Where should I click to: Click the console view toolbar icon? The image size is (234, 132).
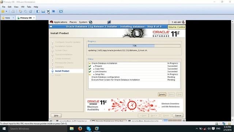coord(61,11)
